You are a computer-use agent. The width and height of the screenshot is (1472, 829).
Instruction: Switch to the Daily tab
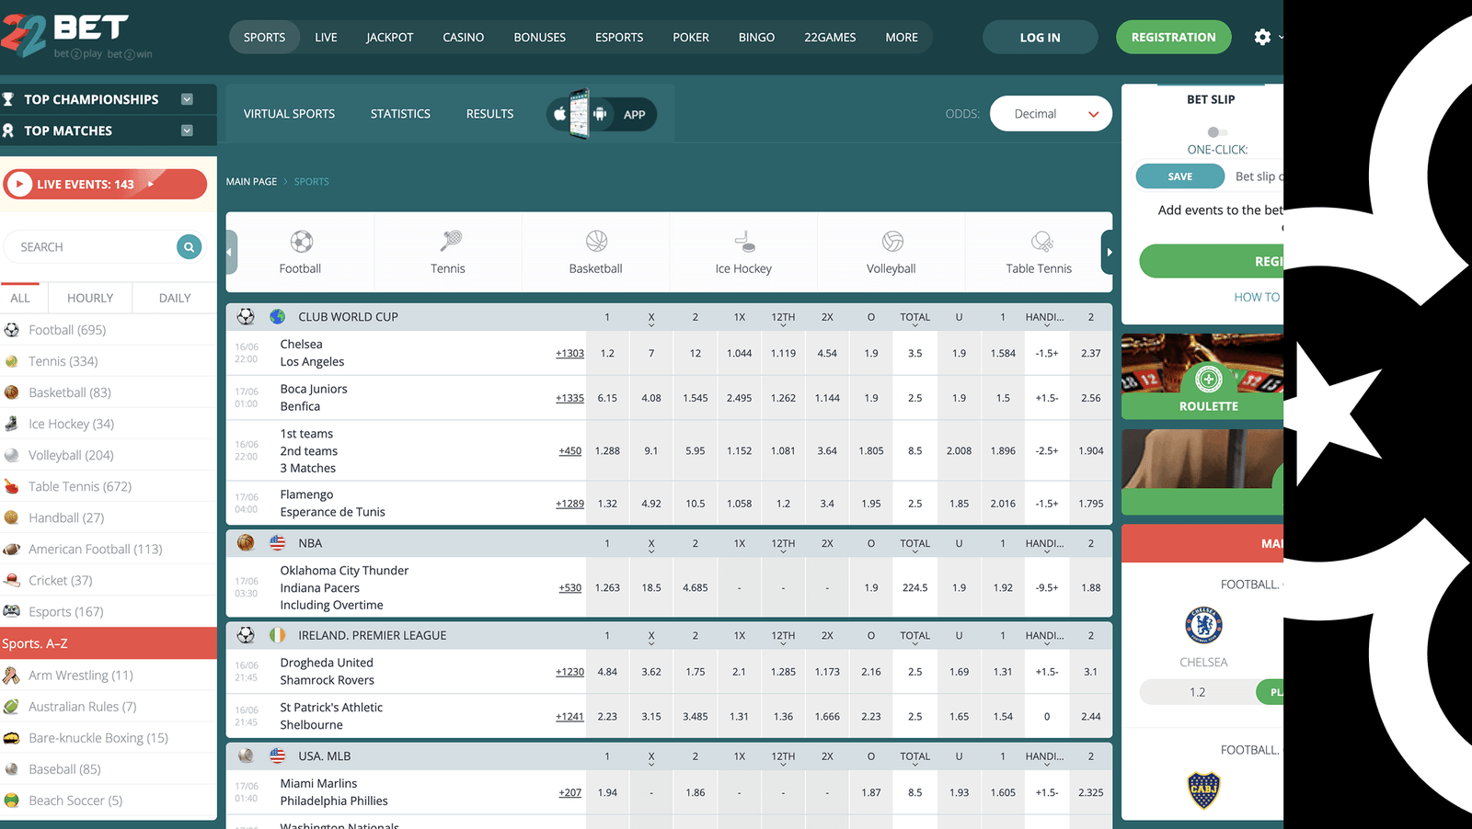[x=175, y=298]
